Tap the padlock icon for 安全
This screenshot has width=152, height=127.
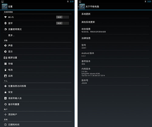(5, 92)
